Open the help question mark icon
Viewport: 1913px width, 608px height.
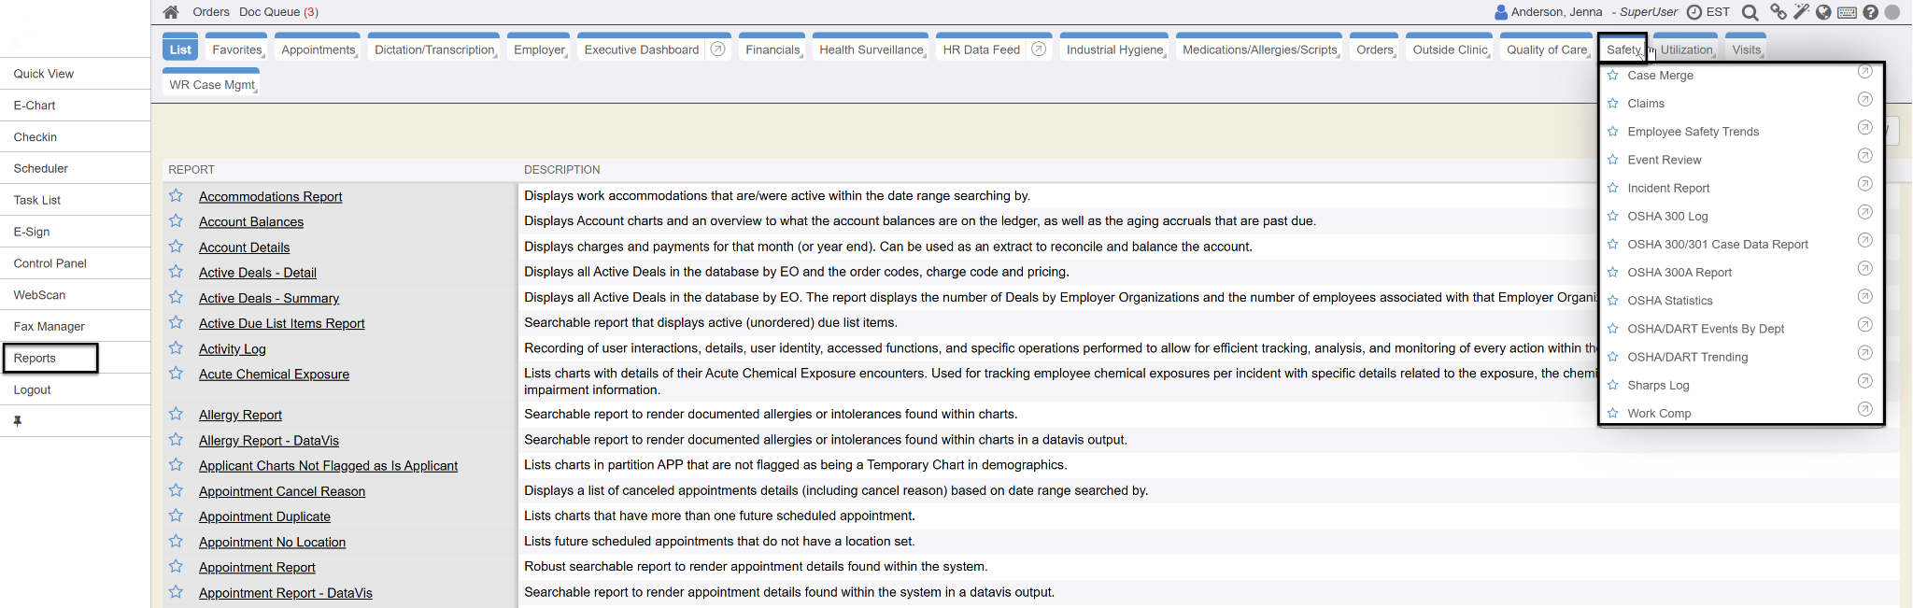(1870, 12)
